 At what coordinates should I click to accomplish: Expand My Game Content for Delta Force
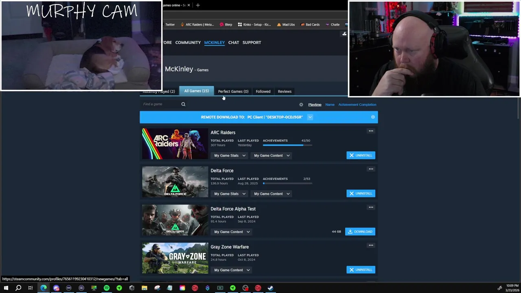pos(271,194)
